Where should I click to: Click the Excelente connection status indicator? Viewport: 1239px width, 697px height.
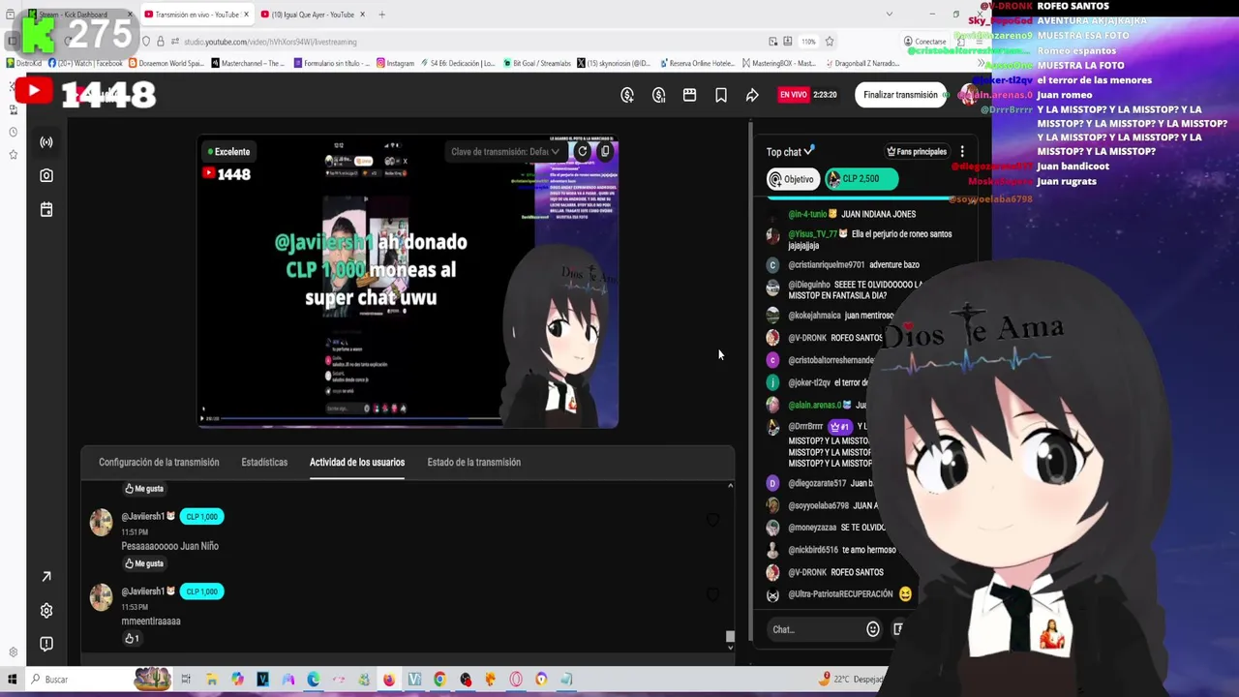(228, 152)
